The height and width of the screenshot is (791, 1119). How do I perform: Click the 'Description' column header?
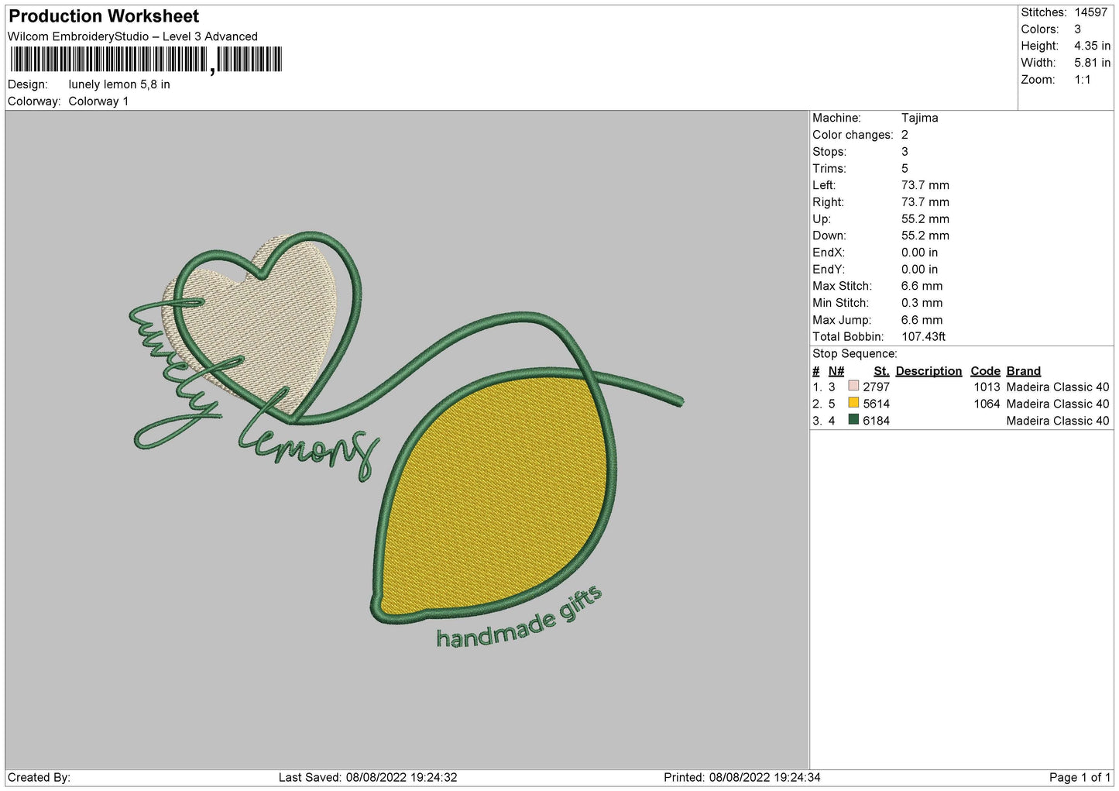pos(928,371)
